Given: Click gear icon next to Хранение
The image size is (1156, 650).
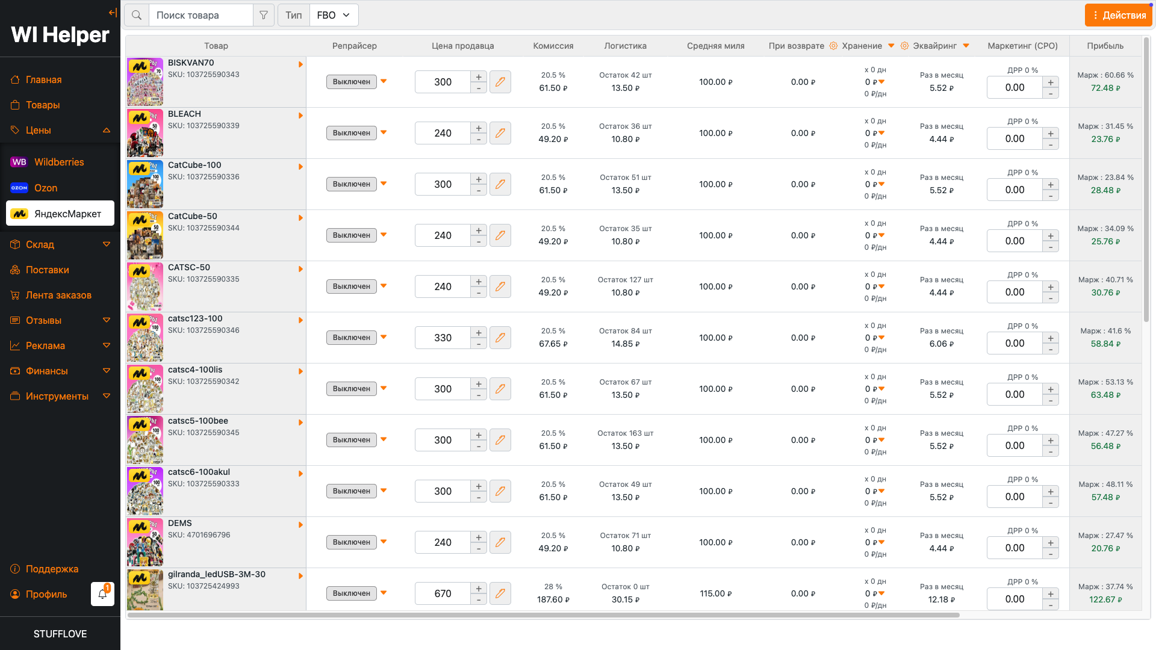Looking at the screenshot, I should click(x=833, y=46).
